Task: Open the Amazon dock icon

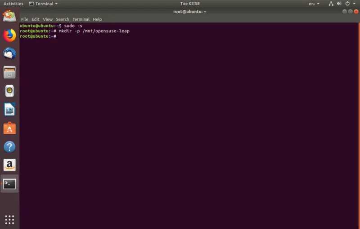Action: (9, 165)
